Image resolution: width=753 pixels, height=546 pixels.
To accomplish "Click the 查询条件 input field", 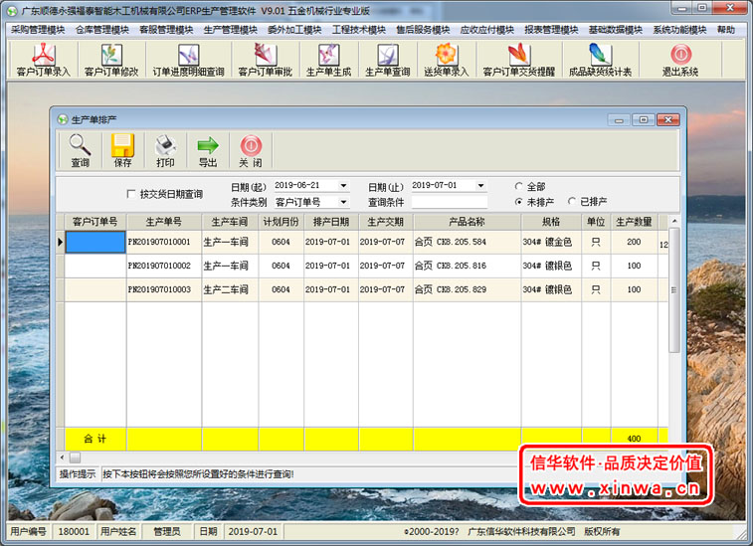I will point(450,202).
